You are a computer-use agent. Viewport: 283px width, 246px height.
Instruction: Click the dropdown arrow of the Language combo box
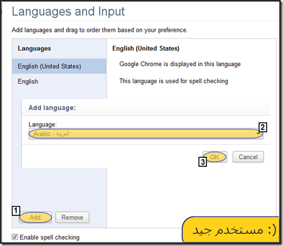click(x=259, y=134)
